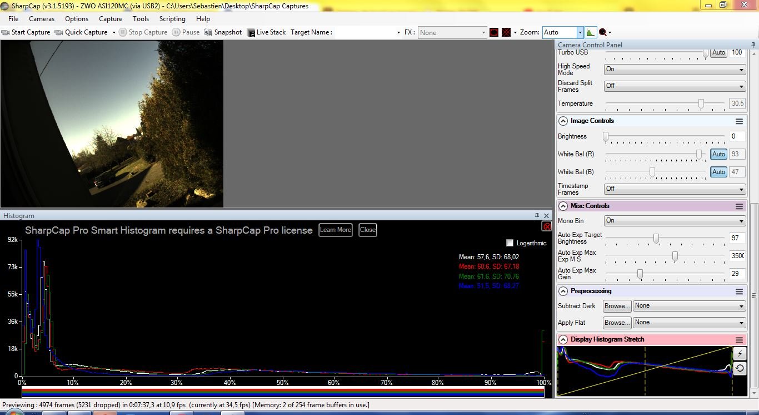Open the Display Histogram Stretch menu icon

(x=739, y=339)
